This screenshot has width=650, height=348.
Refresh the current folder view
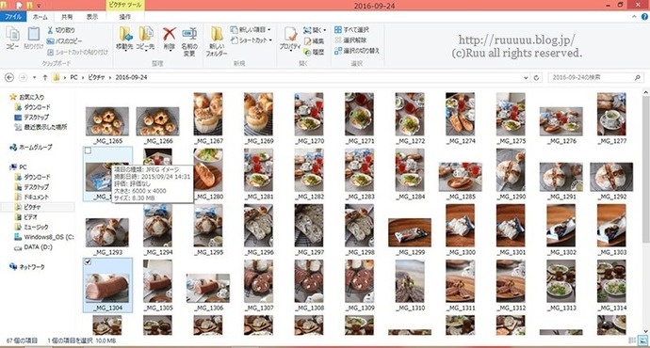tap(536, 77)
